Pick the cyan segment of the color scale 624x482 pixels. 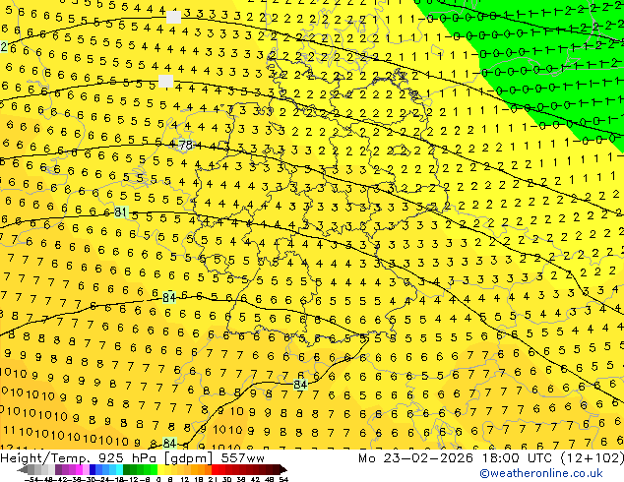click(119, 469)
